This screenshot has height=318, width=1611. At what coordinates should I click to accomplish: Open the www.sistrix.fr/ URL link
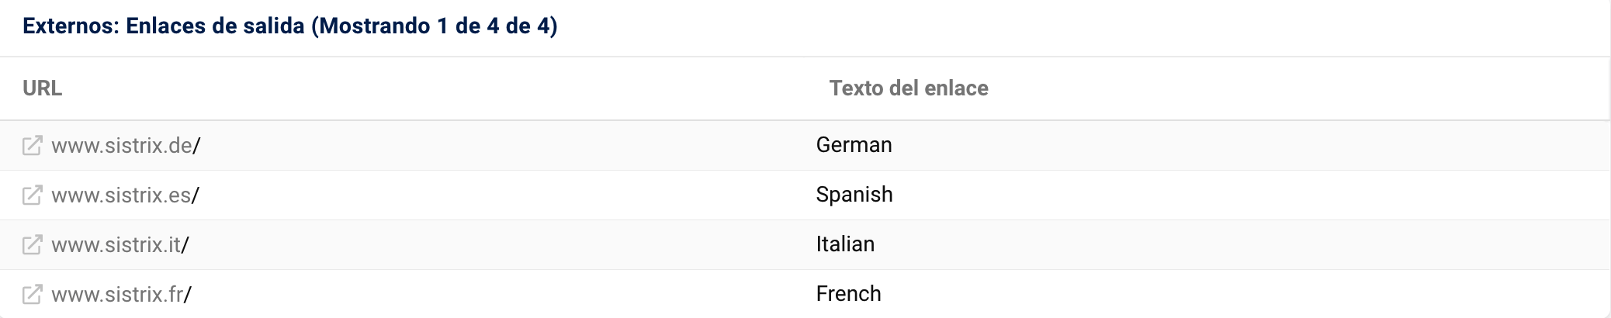(121, 295)
